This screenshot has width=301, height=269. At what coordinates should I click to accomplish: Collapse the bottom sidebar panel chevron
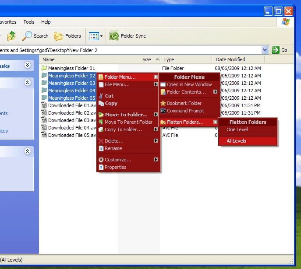coord(28,151)
